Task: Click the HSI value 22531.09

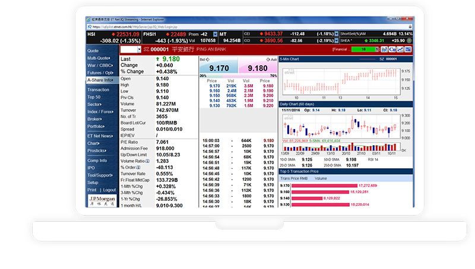Action: (x=128, y=34)
